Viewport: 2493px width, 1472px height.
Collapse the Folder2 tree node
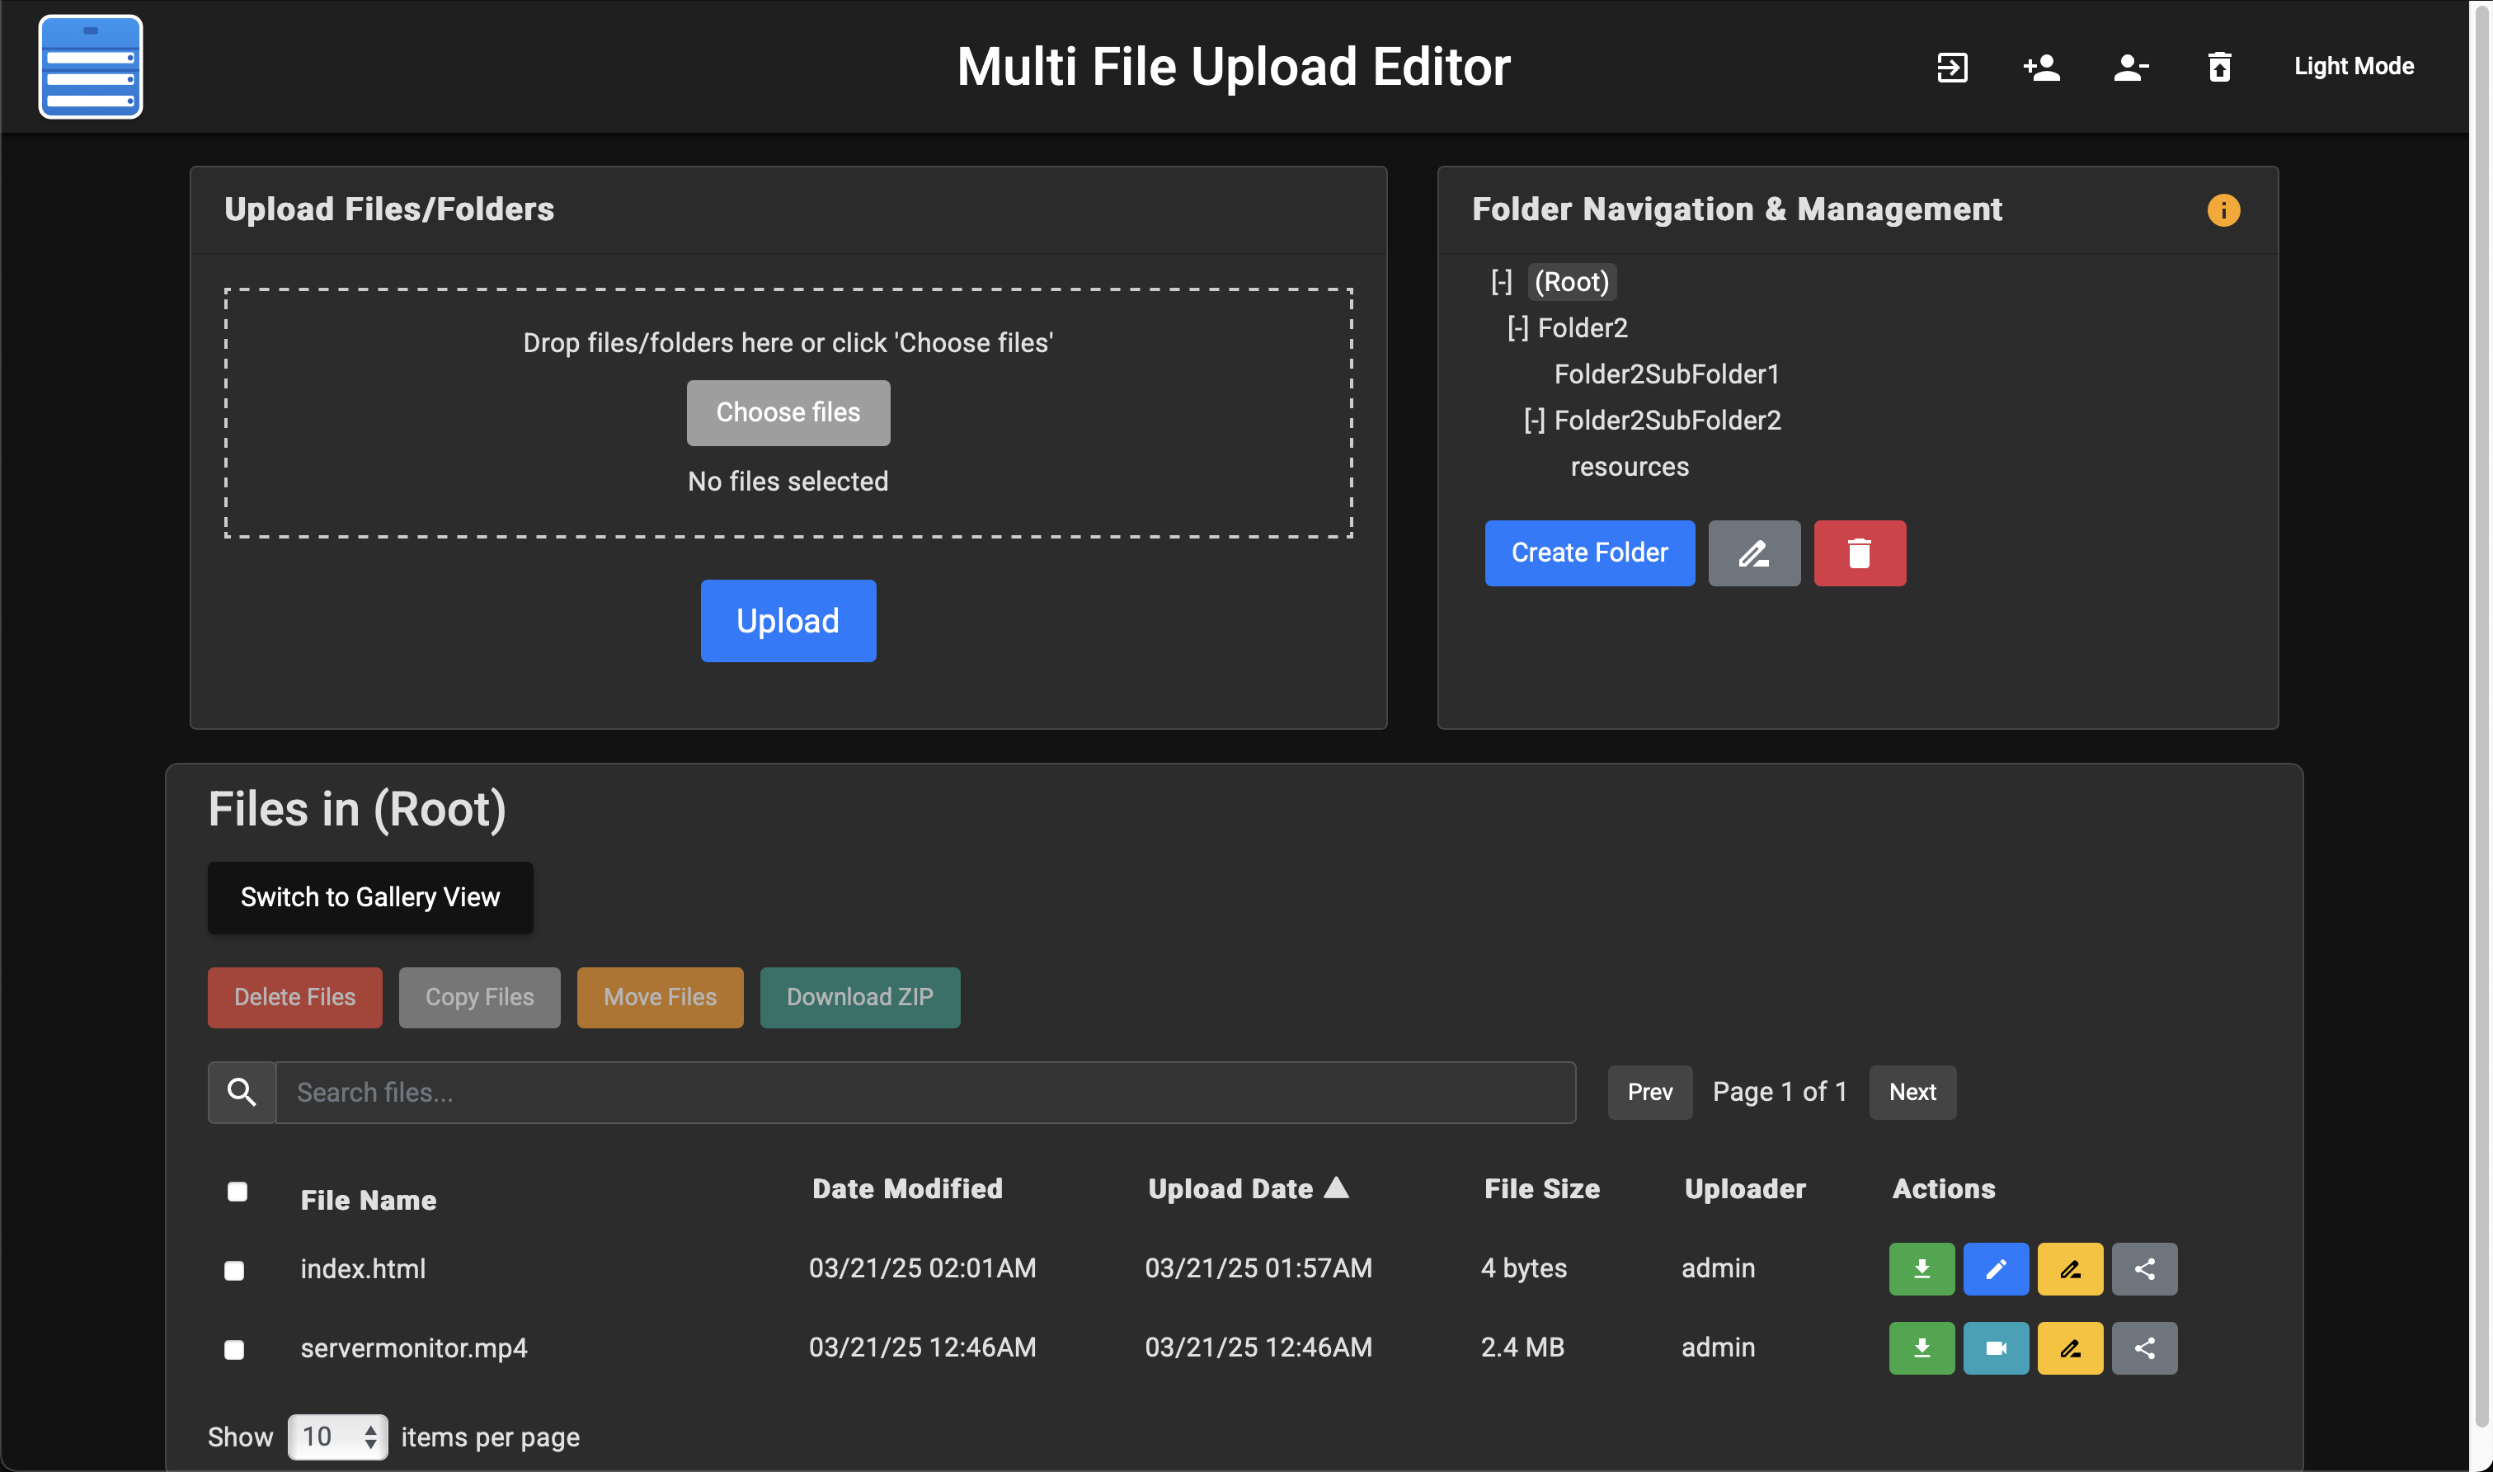(x=1517, y=328)
